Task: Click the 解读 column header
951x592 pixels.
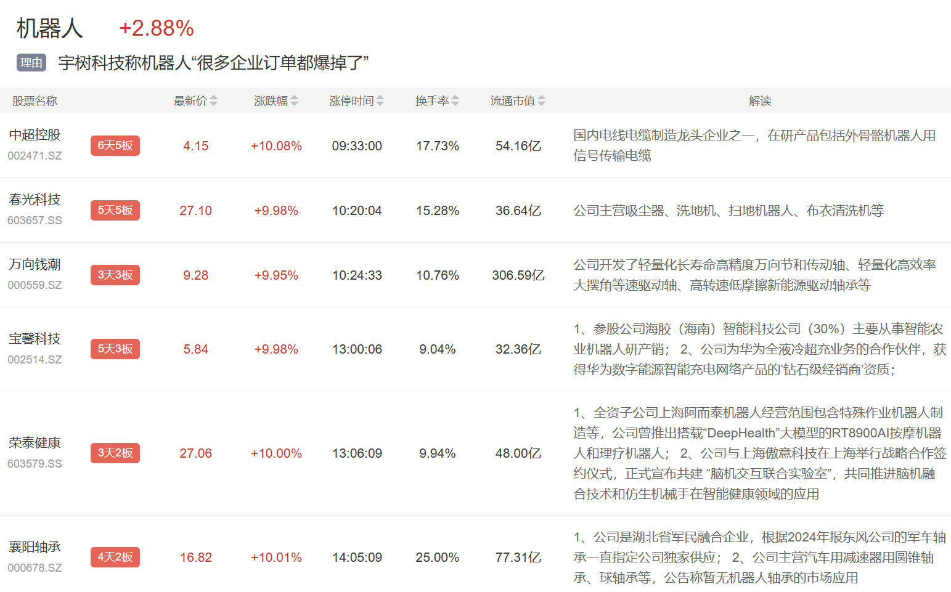Action: tap(760, 101)
